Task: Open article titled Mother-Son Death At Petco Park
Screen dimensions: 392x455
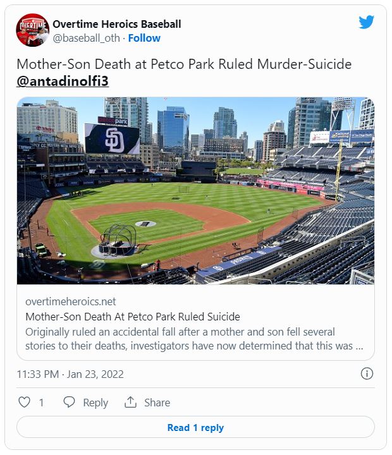Action: tap(133, 317)
